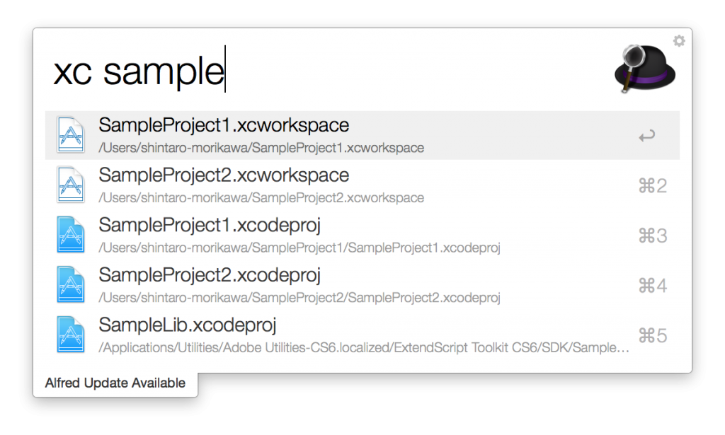The height and width of the screenshot is (435, 725).
Task: Click the return arrow on first result
Action: point(646,136)
